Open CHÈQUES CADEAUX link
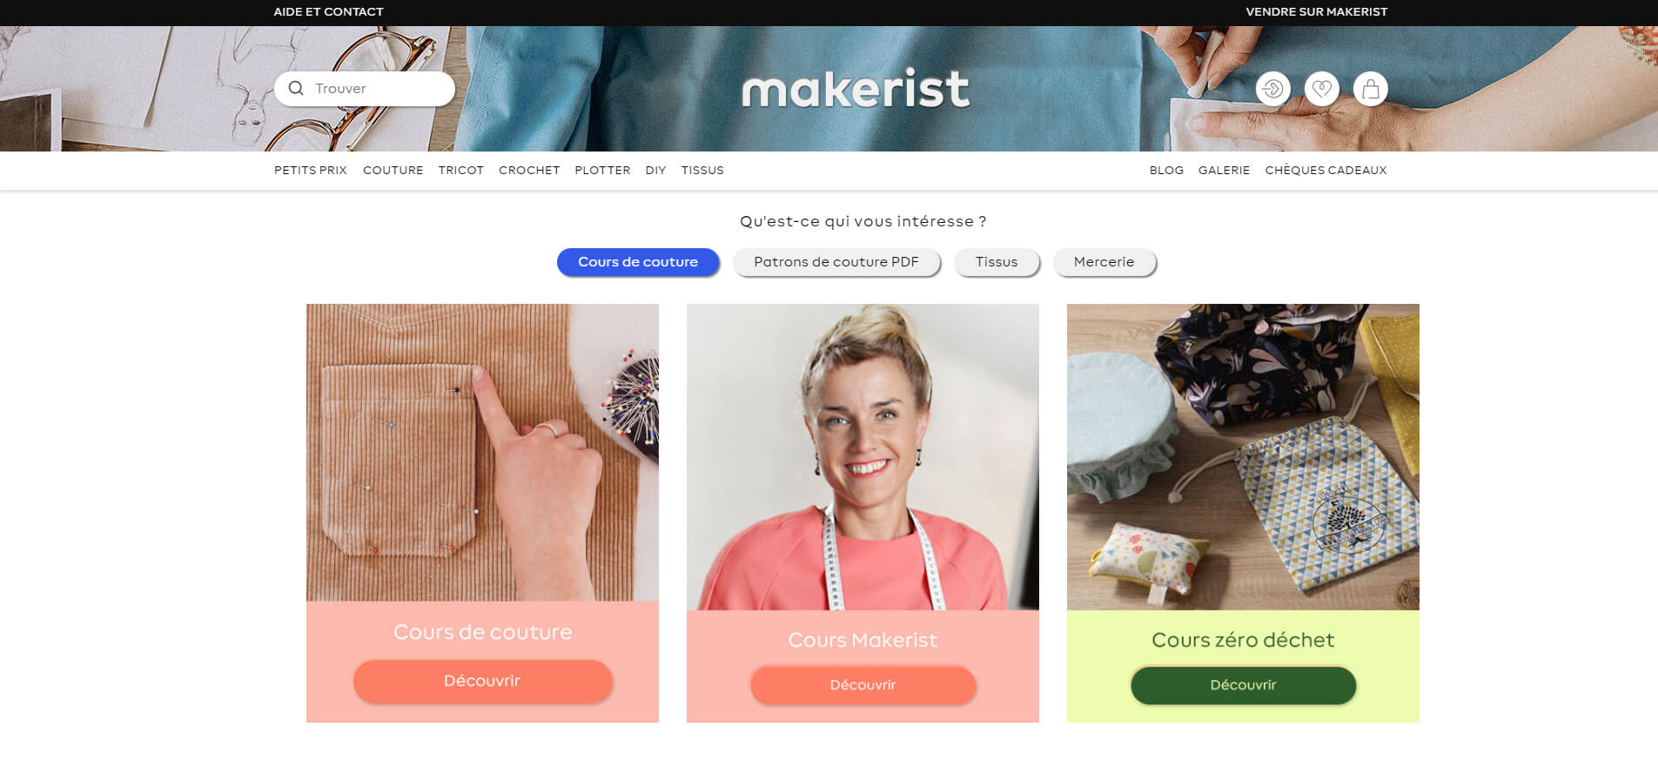This screenshot has height=768, width=1658. click(x=1326, y=170)
